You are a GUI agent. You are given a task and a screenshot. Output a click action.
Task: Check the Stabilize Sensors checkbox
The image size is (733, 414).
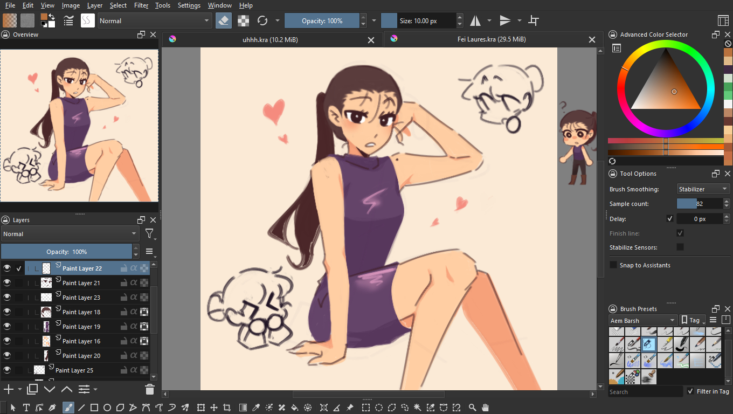(x=680, y=247)
